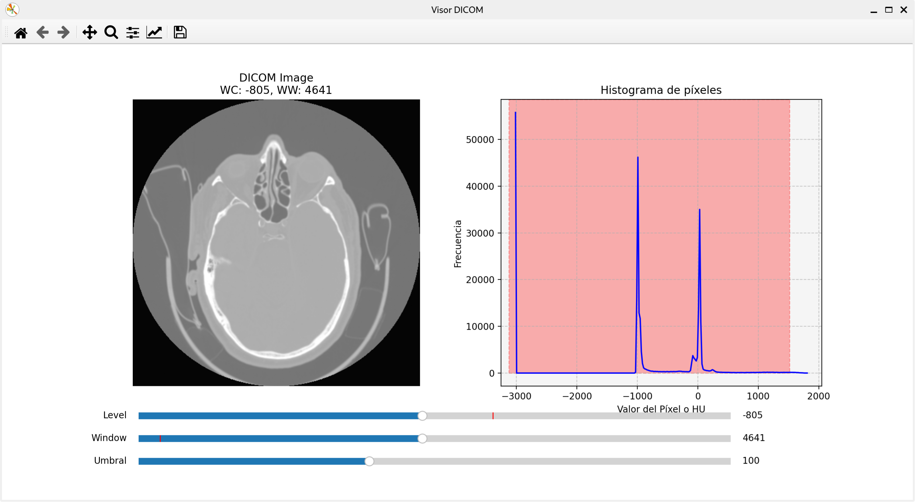Click the app logo in title bar
The width and height of the screenshot is (915, 502).
(12, 9)
